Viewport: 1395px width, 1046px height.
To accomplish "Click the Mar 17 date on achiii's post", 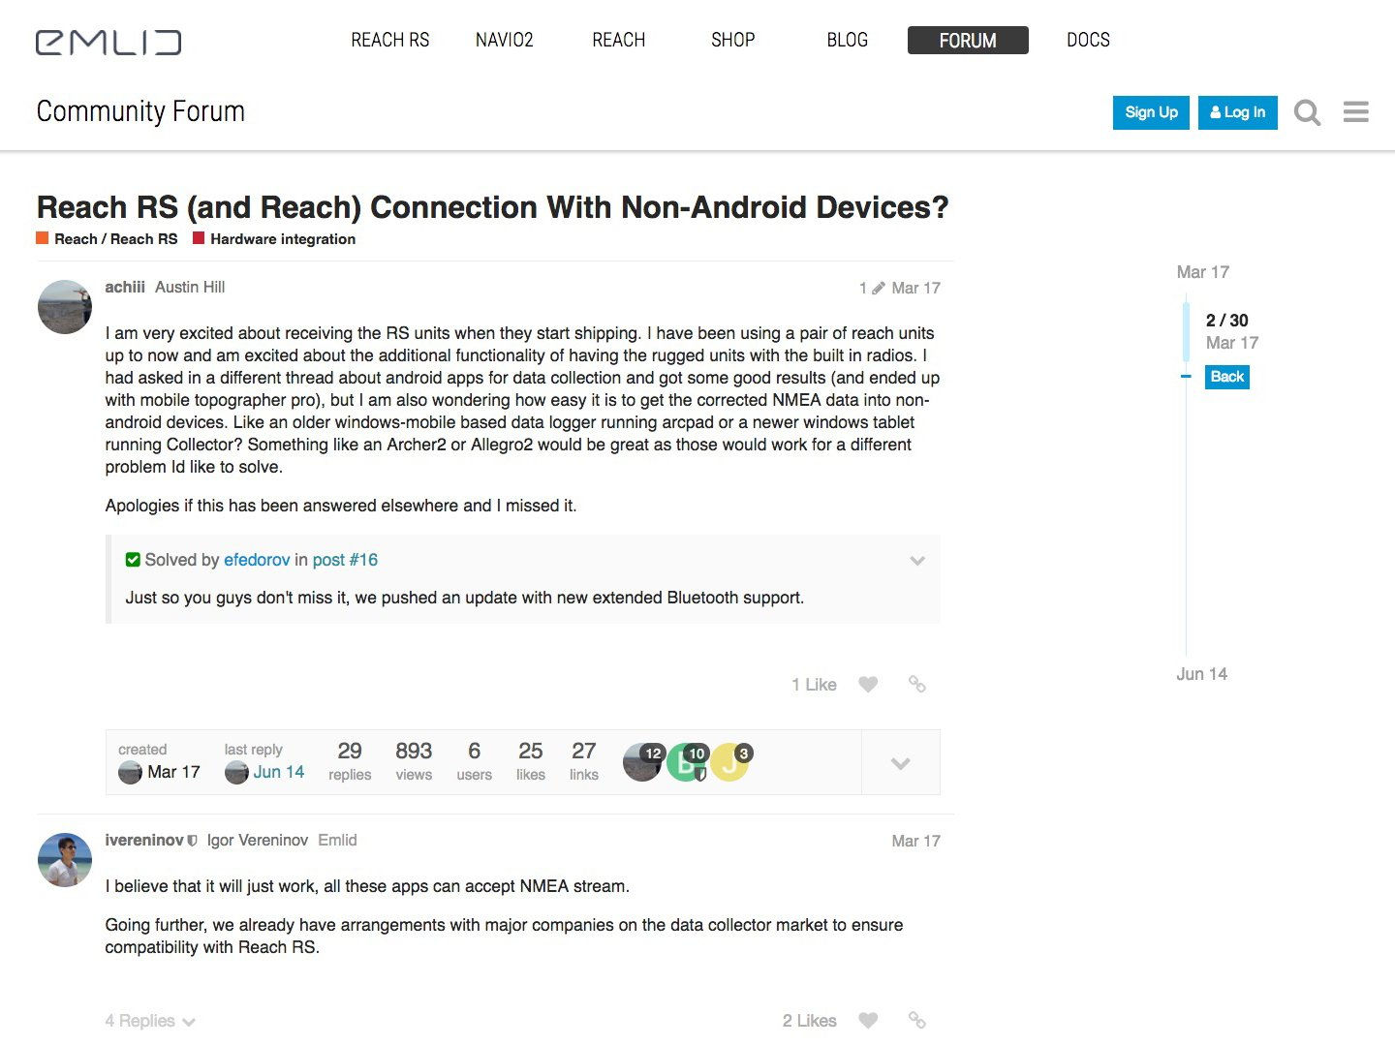I will coord(915,288).
